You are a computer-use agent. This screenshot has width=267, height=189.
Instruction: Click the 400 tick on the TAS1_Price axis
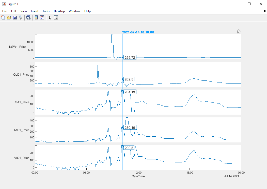pyautogui.click(x=32, y=120)
